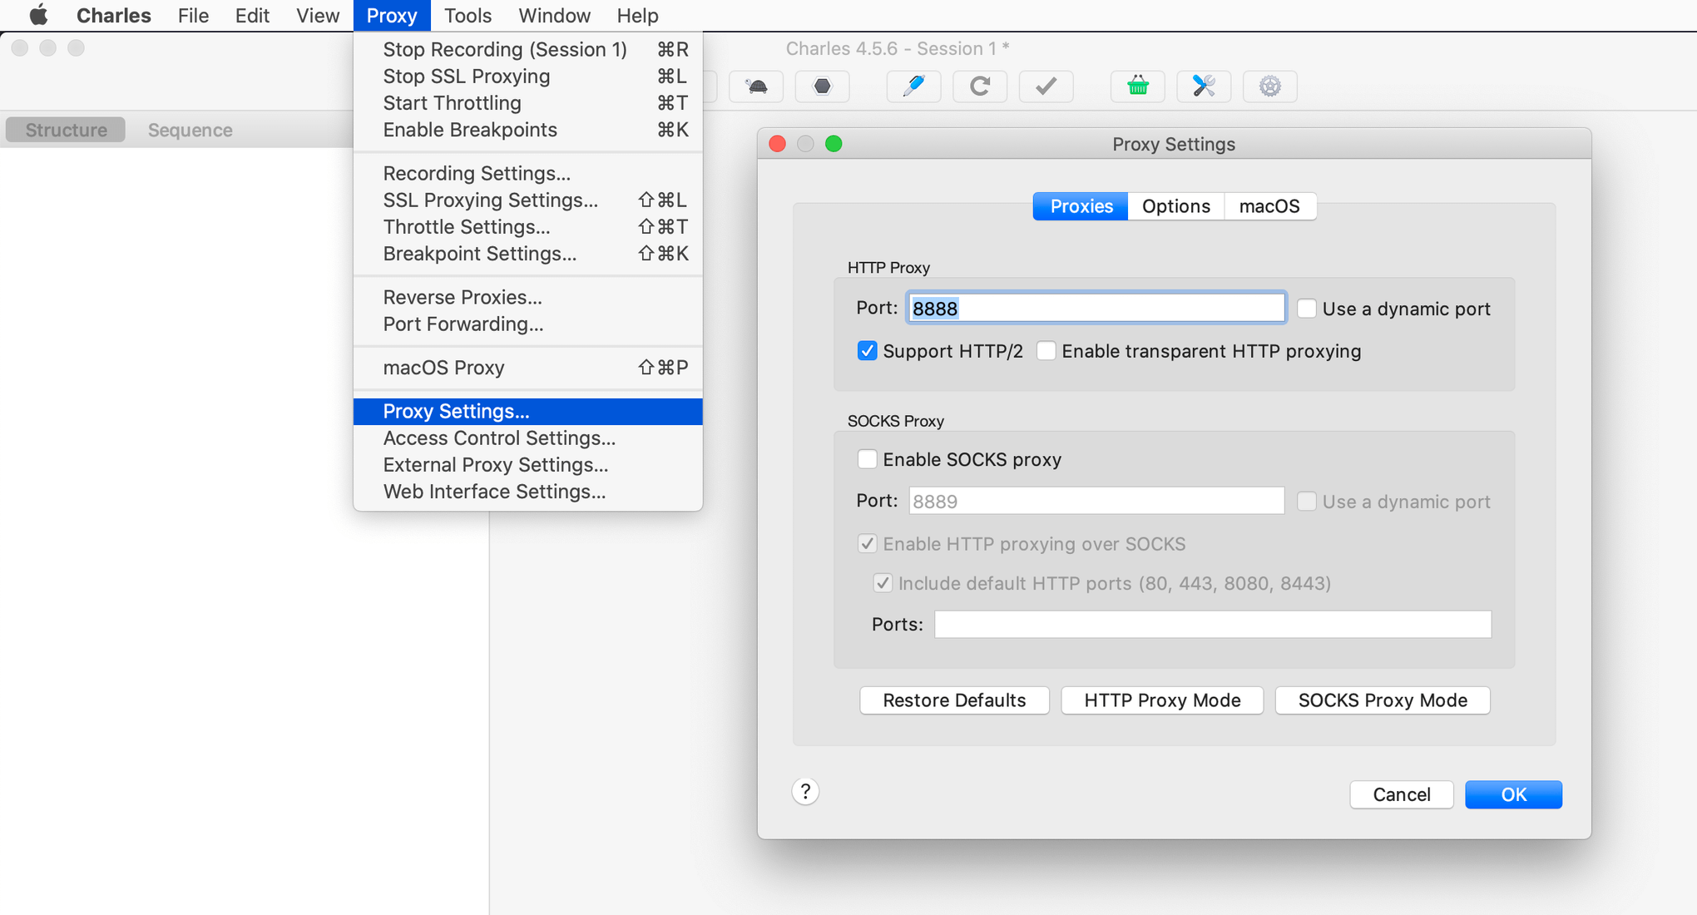Toggle SOCKS Proxy Use a dynamic port

coord(1307,502)
